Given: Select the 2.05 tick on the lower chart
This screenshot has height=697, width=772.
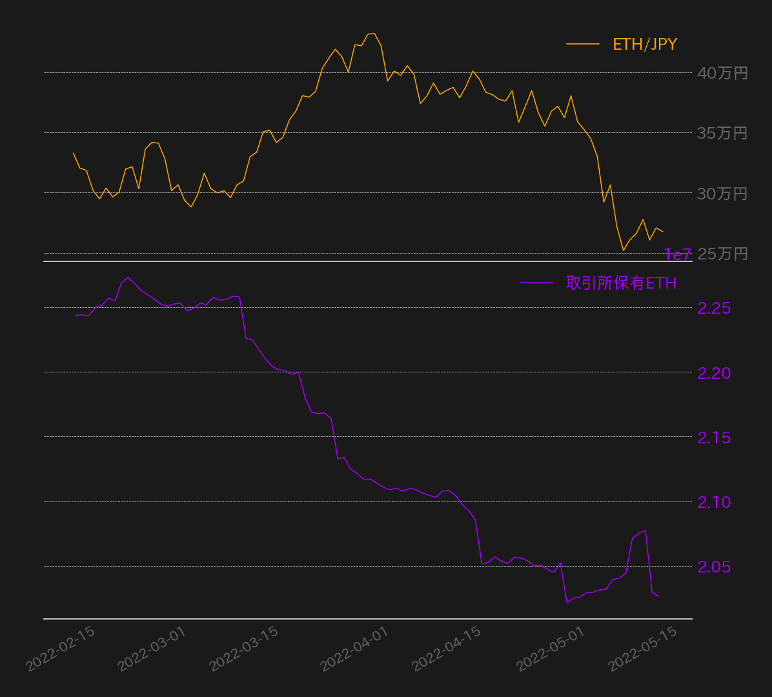Looking at the screenshot, I should [714, 567].
